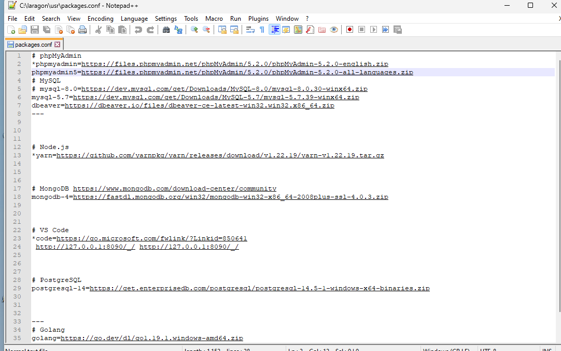Close the packages.conf tab with its red X
The image size is (561, 351).
tap(57, 45)
